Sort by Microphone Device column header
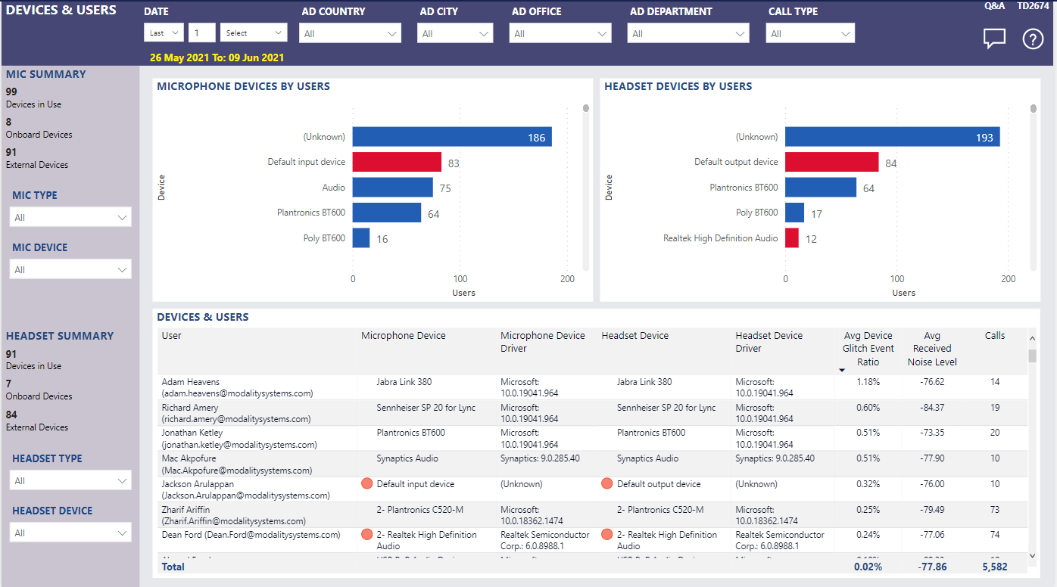 coord(404,336)
